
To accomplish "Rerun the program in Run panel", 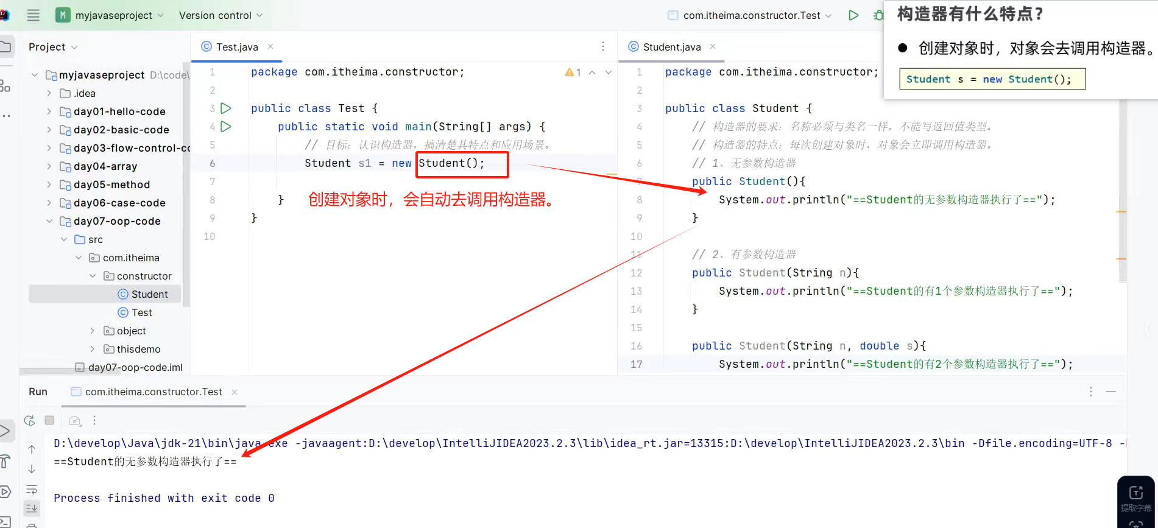I will click(29, 420).
